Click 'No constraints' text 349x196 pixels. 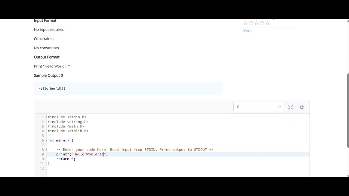click(46, 48)
